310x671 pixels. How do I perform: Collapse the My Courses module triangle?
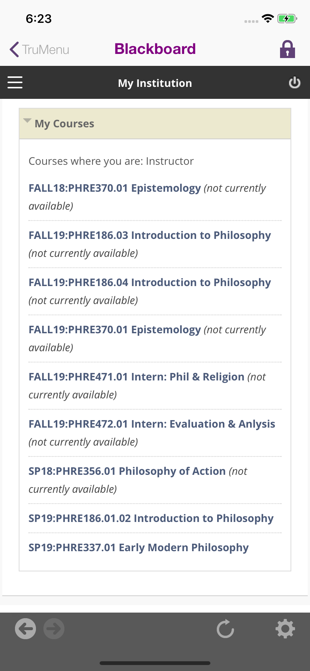point(27,121)
